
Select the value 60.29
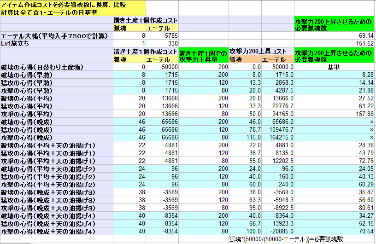tap(335, 184)
